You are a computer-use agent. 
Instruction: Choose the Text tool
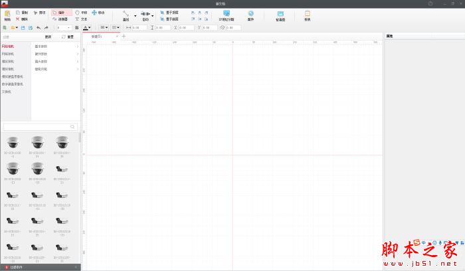[81, 19]
